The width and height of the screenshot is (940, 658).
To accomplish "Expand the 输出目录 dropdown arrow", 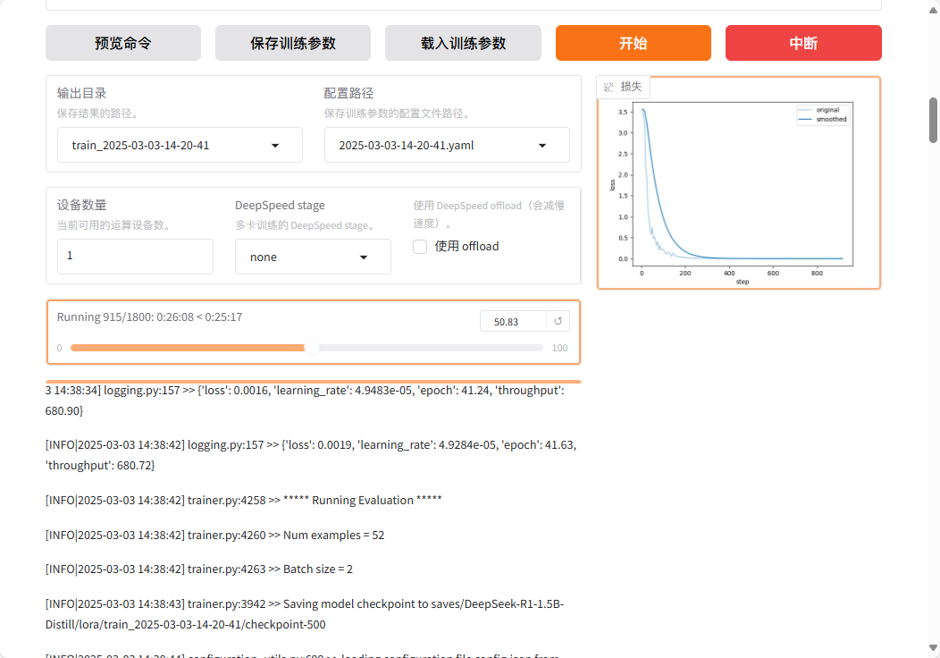I will point(275,146).
